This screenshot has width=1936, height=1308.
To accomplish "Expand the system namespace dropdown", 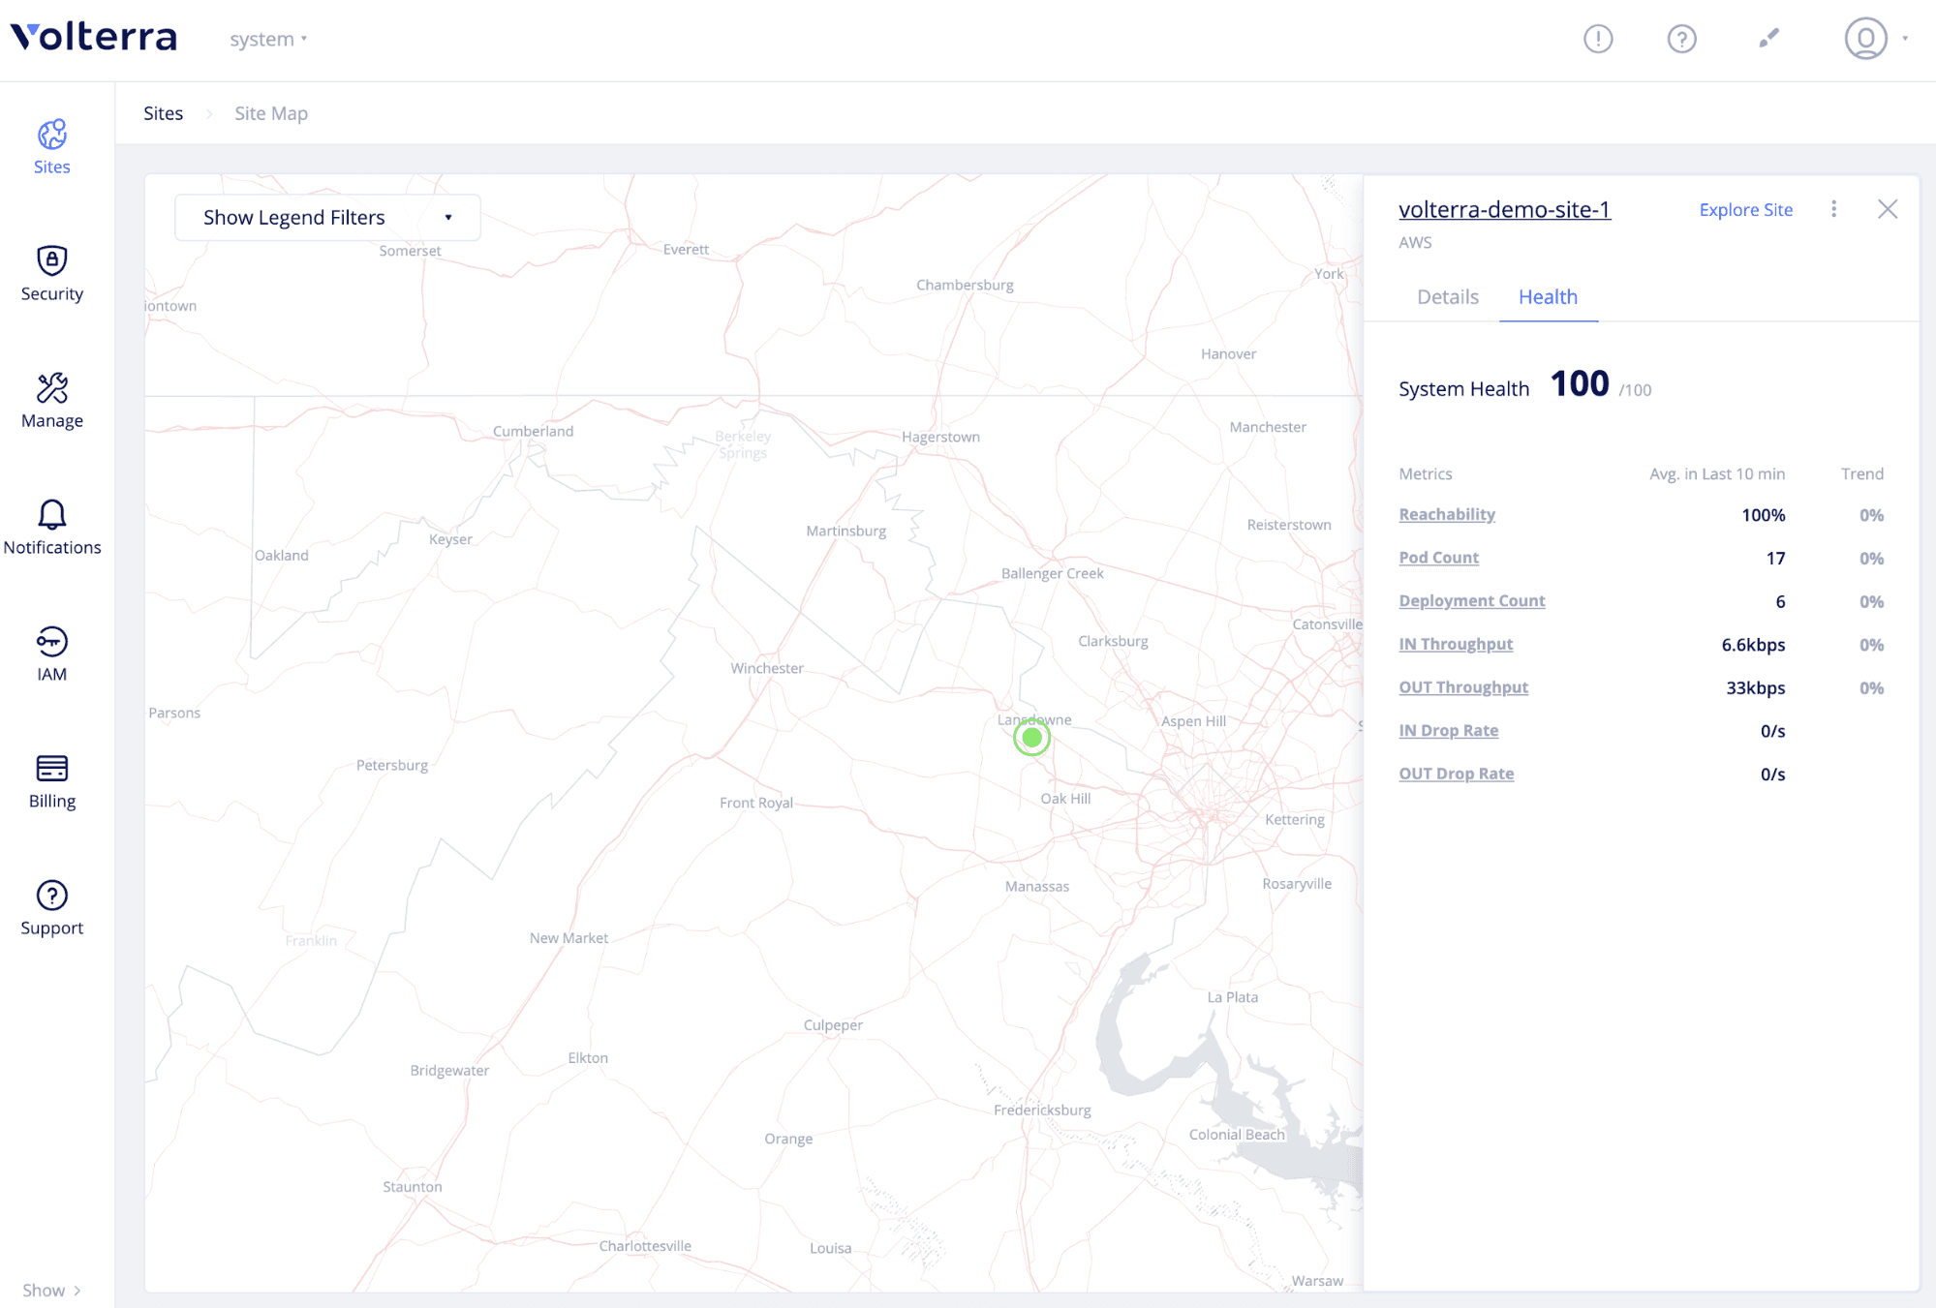I will pos(268,39).
